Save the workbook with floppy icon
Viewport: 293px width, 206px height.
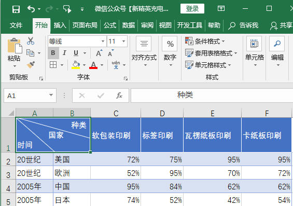click(x=16, y=9)
